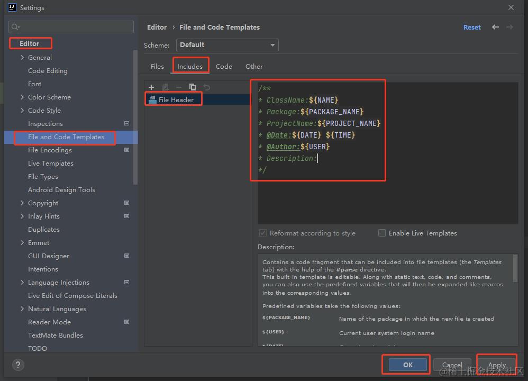This screenshot has width=528, height=381.
Task: Select Font in settings tree
Action: [35, 84]
